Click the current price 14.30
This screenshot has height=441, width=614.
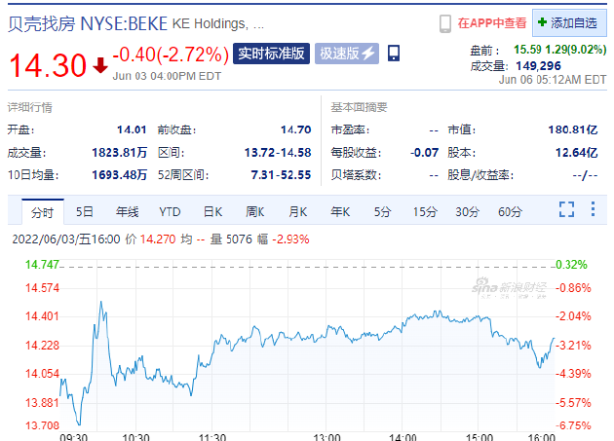[x=48, y=65]
